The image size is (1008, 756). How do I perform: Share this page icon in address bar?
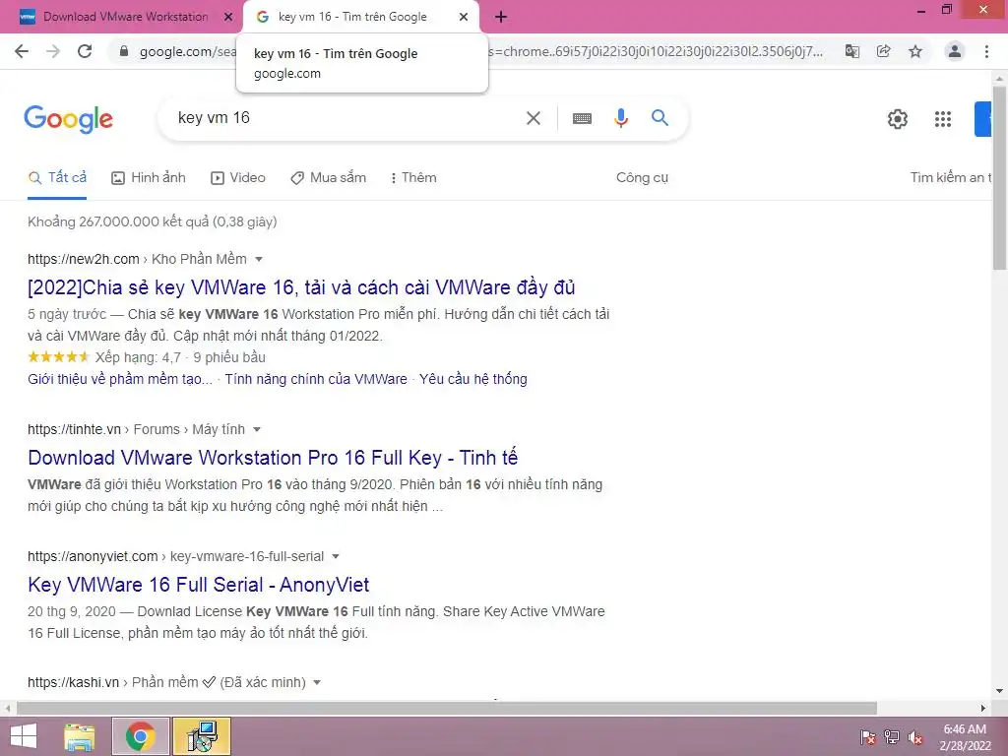884,51
